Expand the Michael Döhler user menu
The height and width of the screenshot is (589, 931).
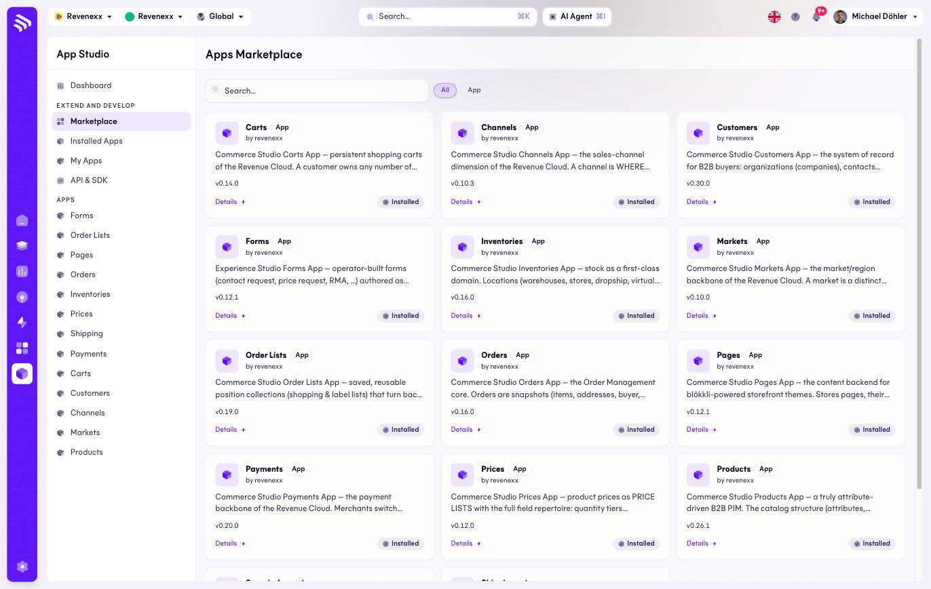click(x=877, y=17)
